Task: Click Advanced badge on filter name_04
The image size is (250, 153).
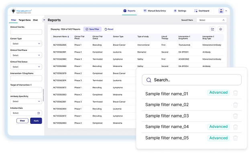Action: coord(218,127)
